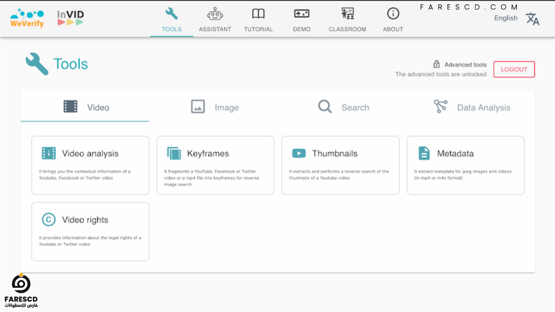Click the Thumbnails play icon

click(299, 153)
